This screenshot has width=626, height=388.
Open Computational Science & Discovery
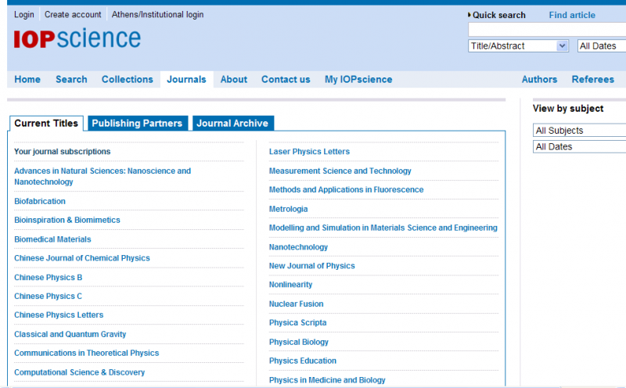tap(80, 372)
